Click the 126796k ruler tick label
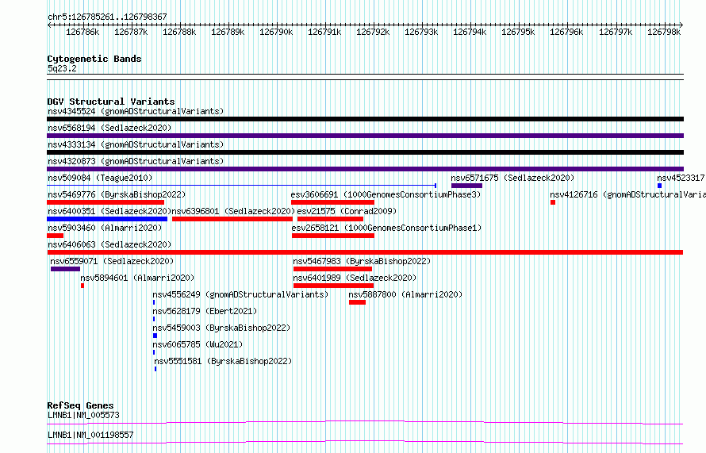Viewport: 706px width, 453px height. 566,32
